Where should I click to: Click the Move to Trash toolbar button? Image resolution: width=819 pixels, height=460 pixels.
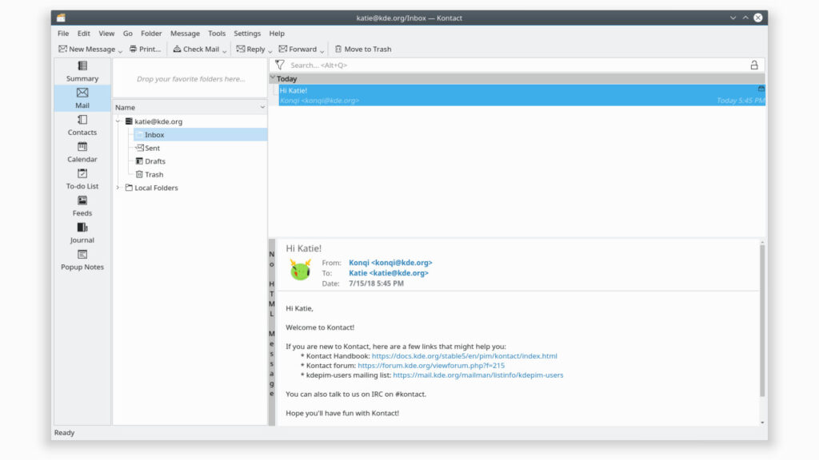[363, 50]
